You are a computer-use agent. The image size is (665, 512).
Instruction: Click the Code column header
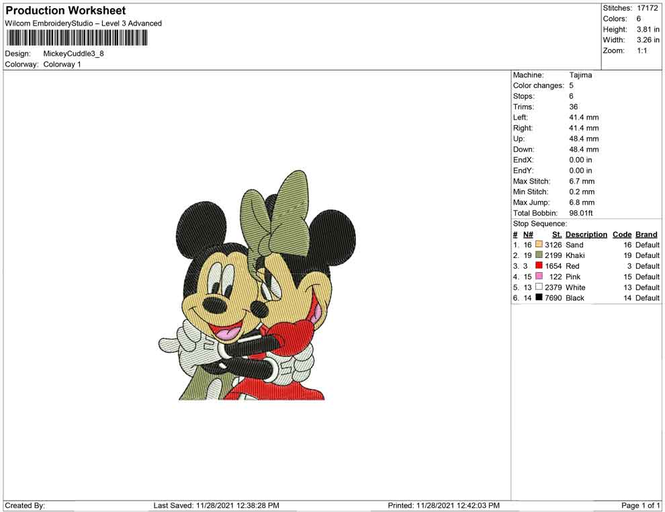[622, 234]
